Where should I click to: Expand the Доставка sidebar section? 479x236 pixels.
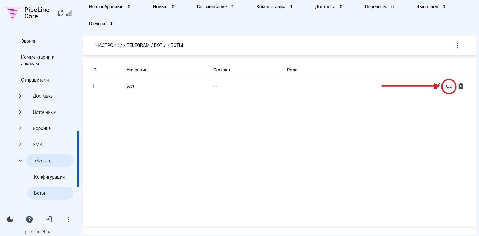(x=20, y=96)
